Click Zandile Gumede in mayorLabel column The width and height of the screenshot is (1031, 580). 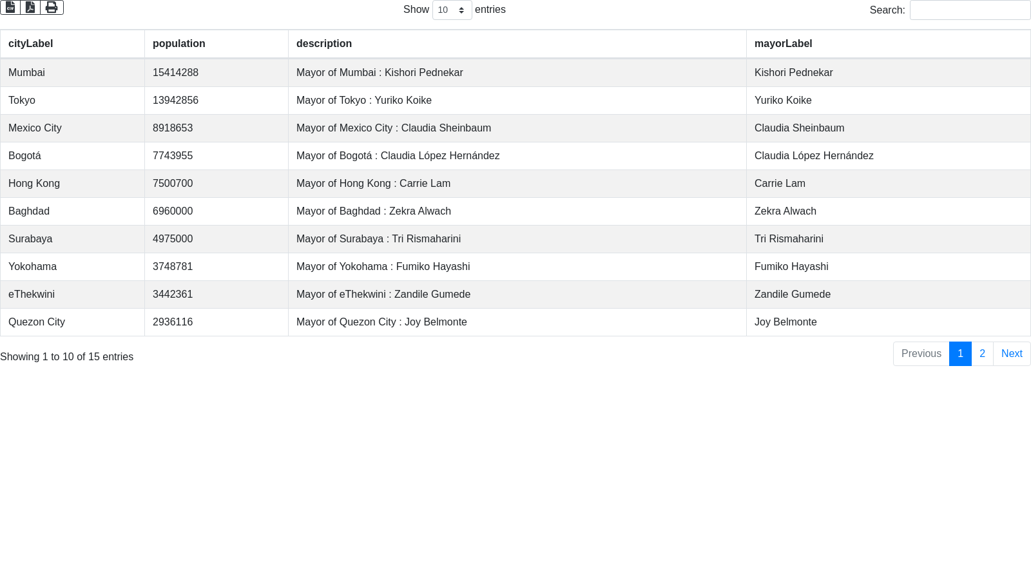792,295
